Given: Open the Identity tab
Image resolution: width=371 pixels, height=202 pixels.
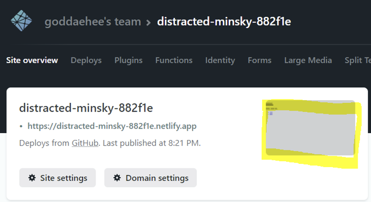Looking at the screenshot, I should (220, 61).
